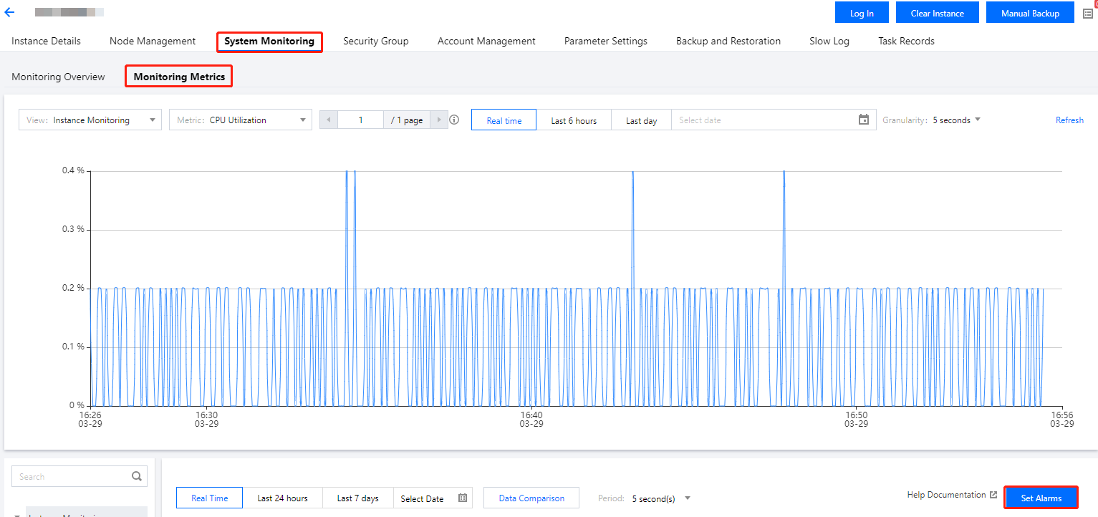
Task: Expand the Metric CPU Utilization dropdown
Action: pos(240,120)
